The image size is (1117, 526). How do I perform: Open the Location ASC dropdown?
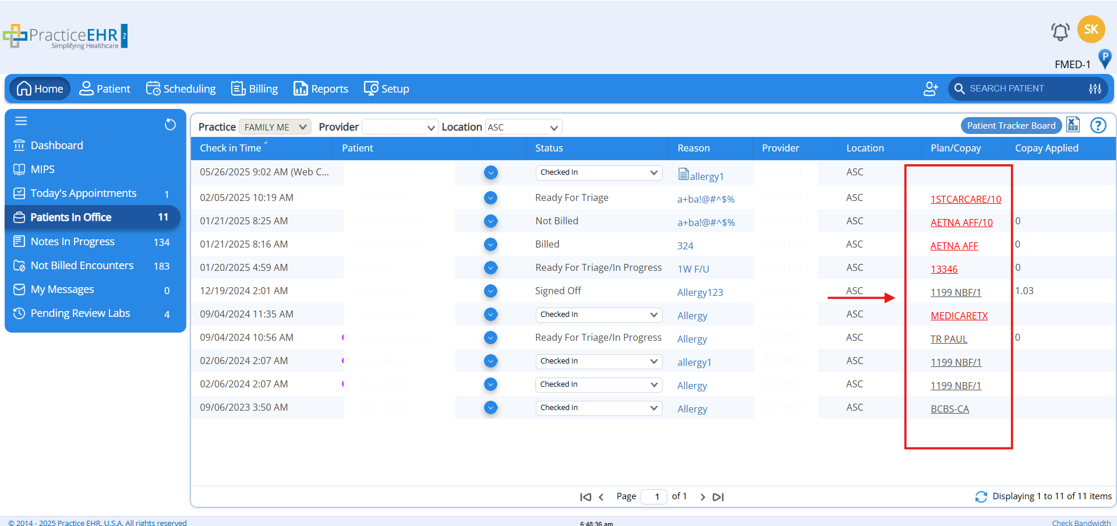[523, 127]
